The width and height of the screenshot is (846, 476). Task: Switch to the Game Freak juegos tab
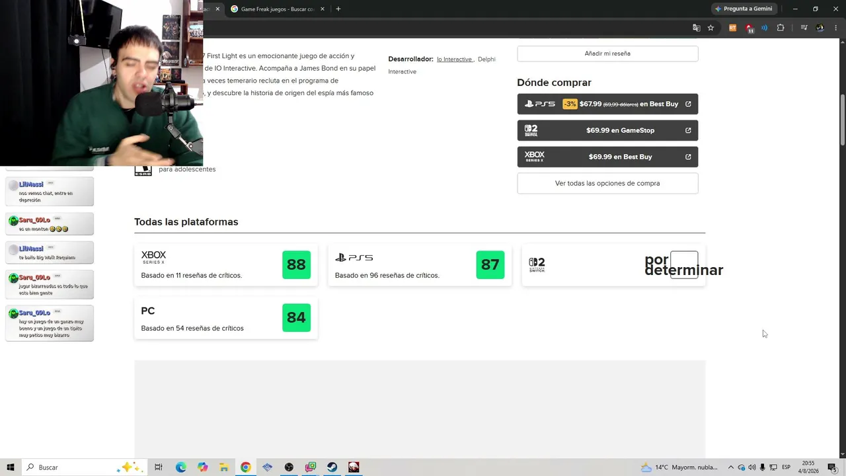click(x=277, y=9)
